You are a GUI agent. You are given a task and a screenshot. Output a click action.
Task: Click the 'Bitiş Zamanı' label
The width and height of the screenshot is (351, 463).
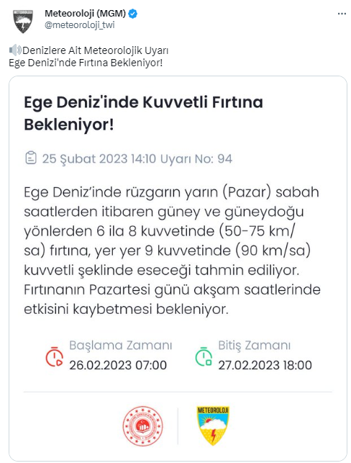pyautogui.click(x=254, y=345)
